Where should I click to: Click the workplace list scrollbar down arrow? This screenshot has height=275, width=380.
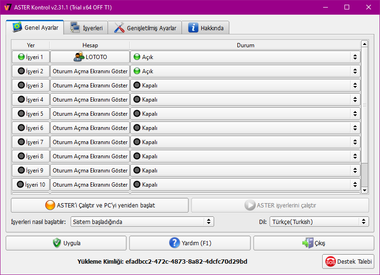tap(364, 190)
